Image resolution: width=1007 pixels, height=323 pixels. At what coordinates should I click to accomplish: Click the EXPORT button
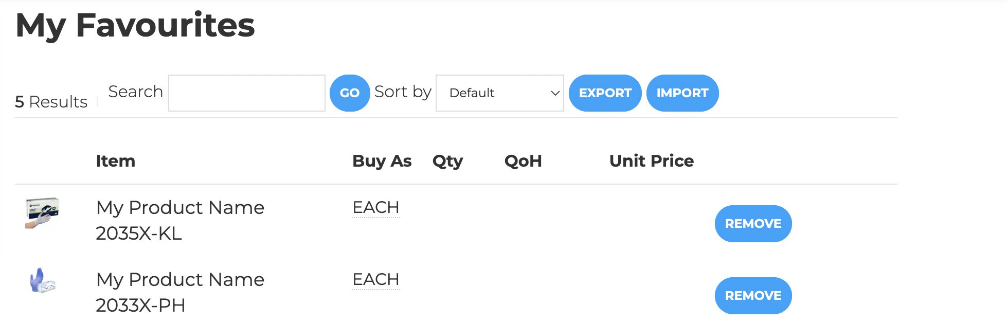(x=605, y=93)
